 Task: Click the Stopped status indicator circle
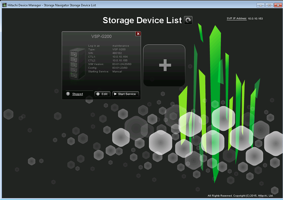(68, 94)
